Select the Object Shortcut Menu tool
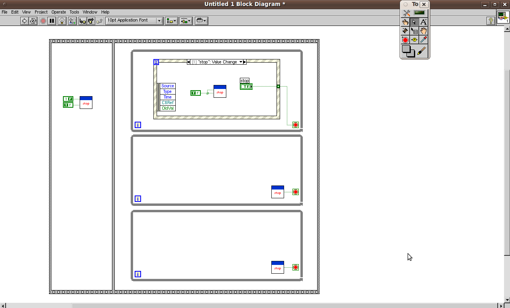Viewport: 510px width, 308px height. tap(414, 31)
